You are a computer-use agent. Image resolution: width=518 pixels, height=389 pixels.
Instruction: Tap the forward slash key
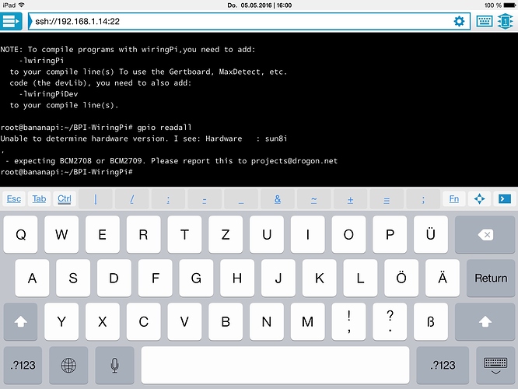click(131, 199)
